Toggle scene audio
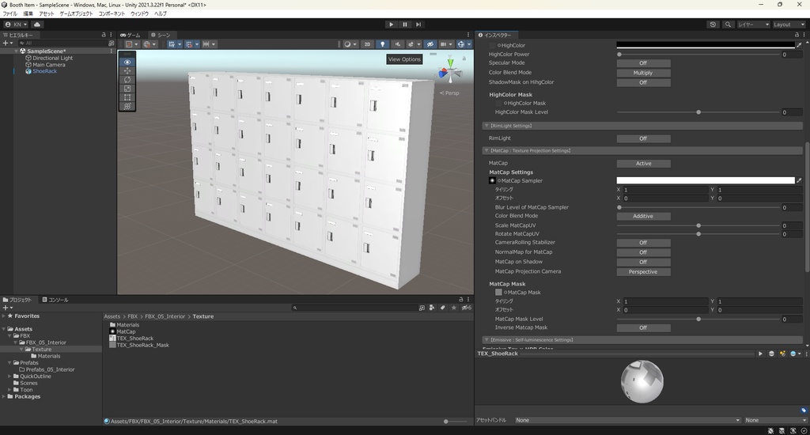810x435 pixels. point(397,44)
